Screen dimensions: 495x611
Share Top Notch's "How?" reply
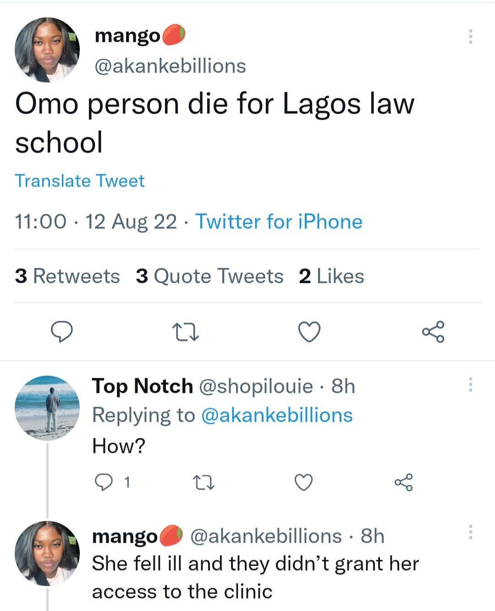(x=404, y=483)
